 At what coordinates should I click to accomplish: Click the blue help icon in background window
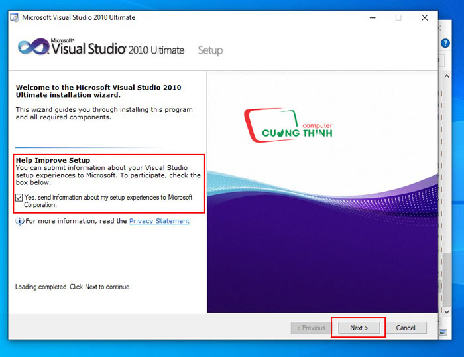click(x=445, y=43)
